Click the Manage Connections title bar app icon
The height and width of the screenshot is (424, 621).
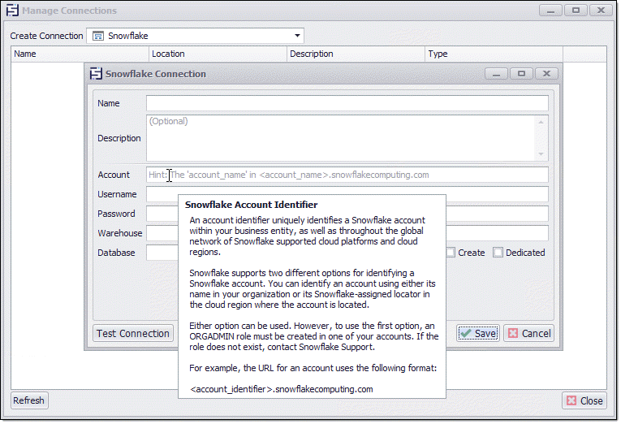pos(12,11)
